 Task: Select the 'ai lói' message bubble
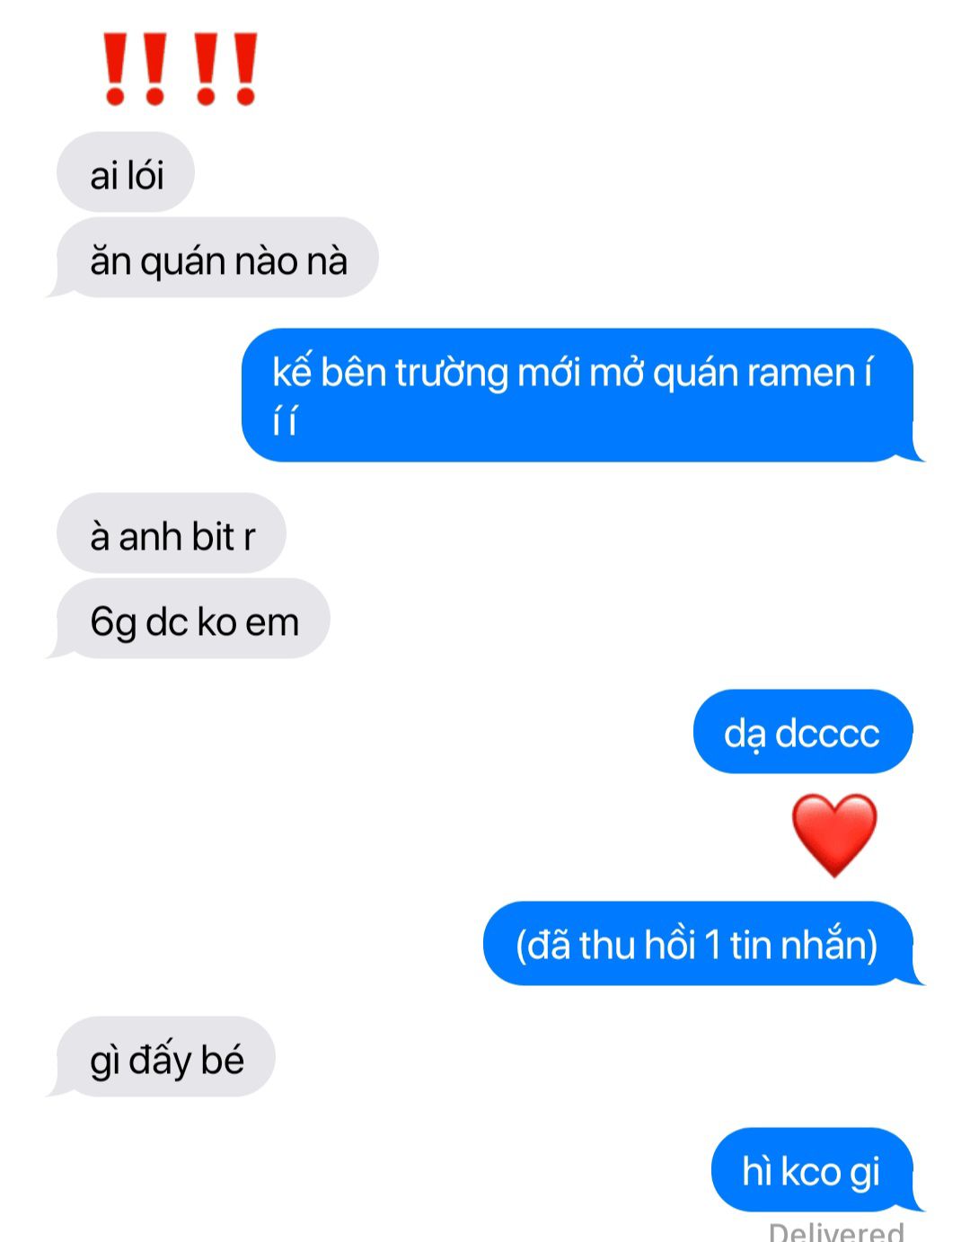point(126,172)
